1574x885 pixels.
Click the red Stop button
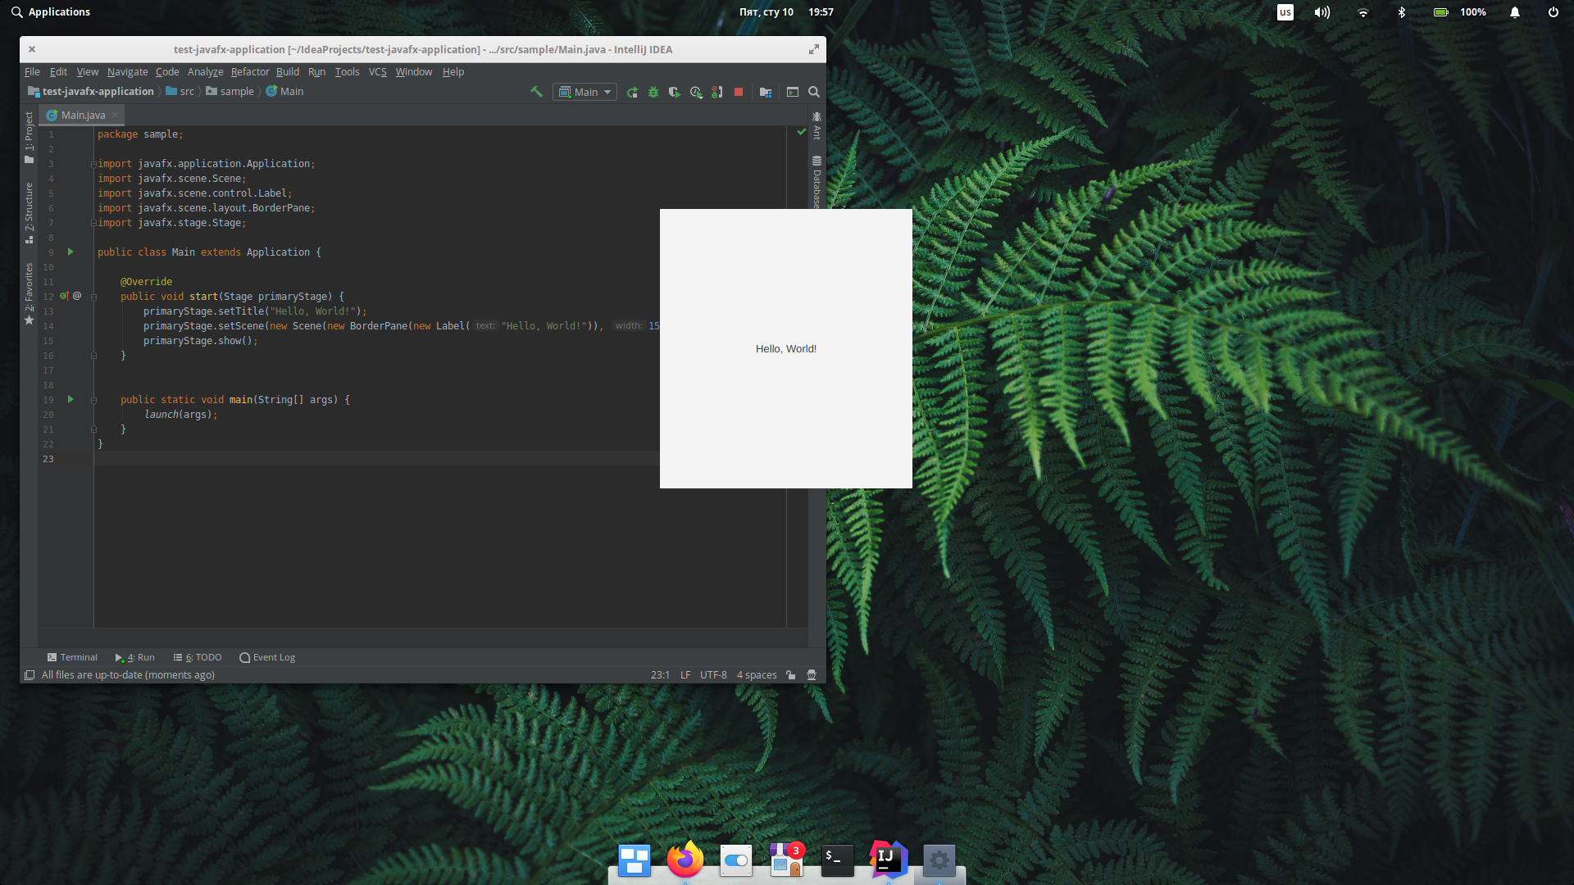tap(738, 92)
